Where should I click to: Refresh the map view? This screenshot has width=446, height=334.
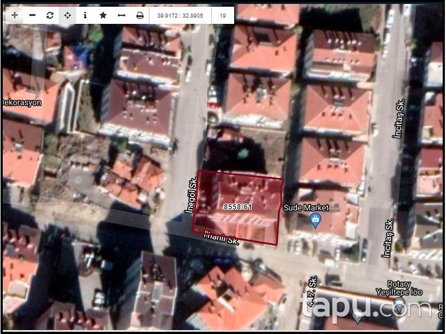point(50,16)
